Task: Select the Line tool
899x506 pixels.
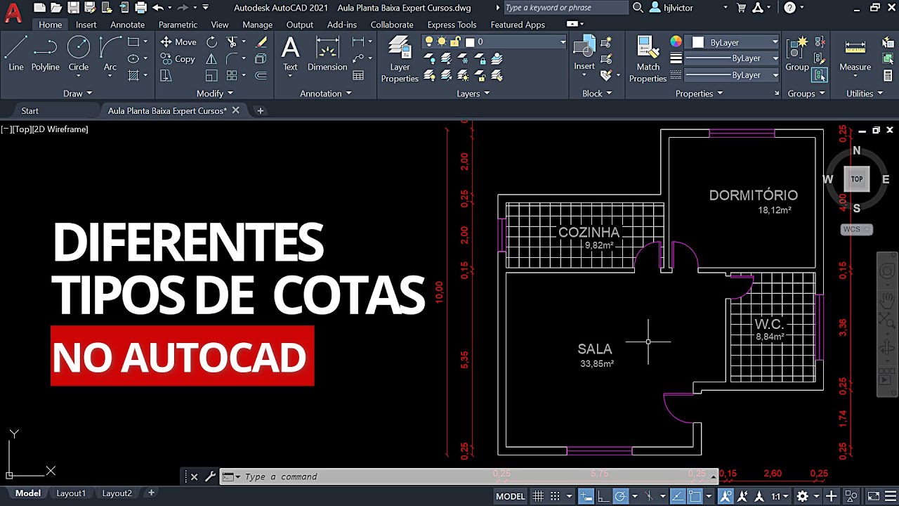Action: pos(15,54)
